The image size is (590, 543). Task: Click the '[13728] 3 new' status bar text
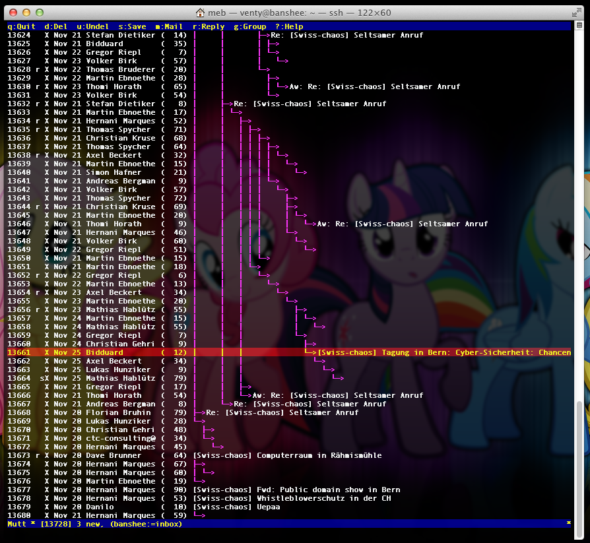coord(72,524)
